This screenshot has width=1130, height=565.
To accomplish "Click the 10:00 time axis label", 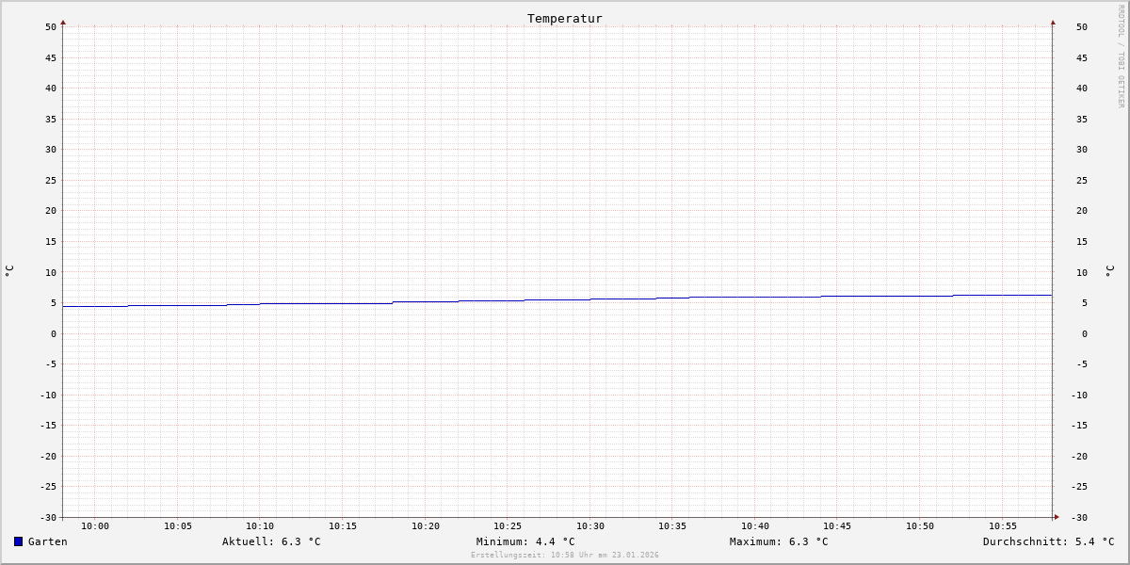I will pos(95,526).
